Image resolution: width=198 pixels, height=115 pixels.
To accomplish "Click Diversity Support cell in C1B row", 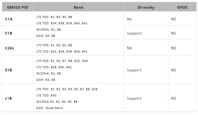I will 134,33.
